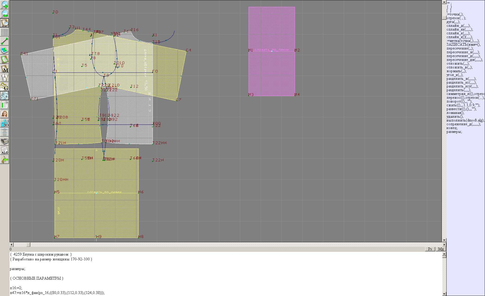Click the compass drawing tool icon
The image size is (485, 296).
(5, 78)
